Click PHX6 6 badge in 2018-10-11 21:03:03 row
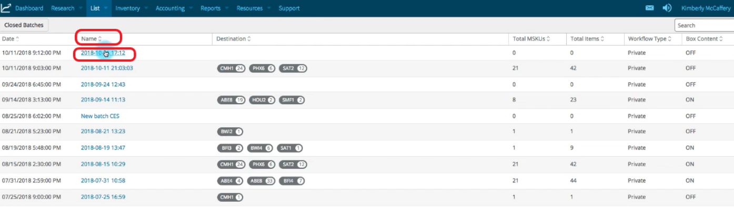Viewport: 734px width, 207px height. [x=262, y=68]
